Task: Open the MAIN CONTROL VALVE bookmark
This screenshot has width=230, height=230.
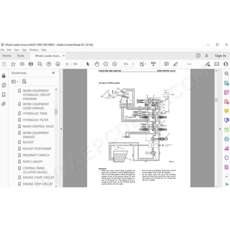Action: coord(38,126)
